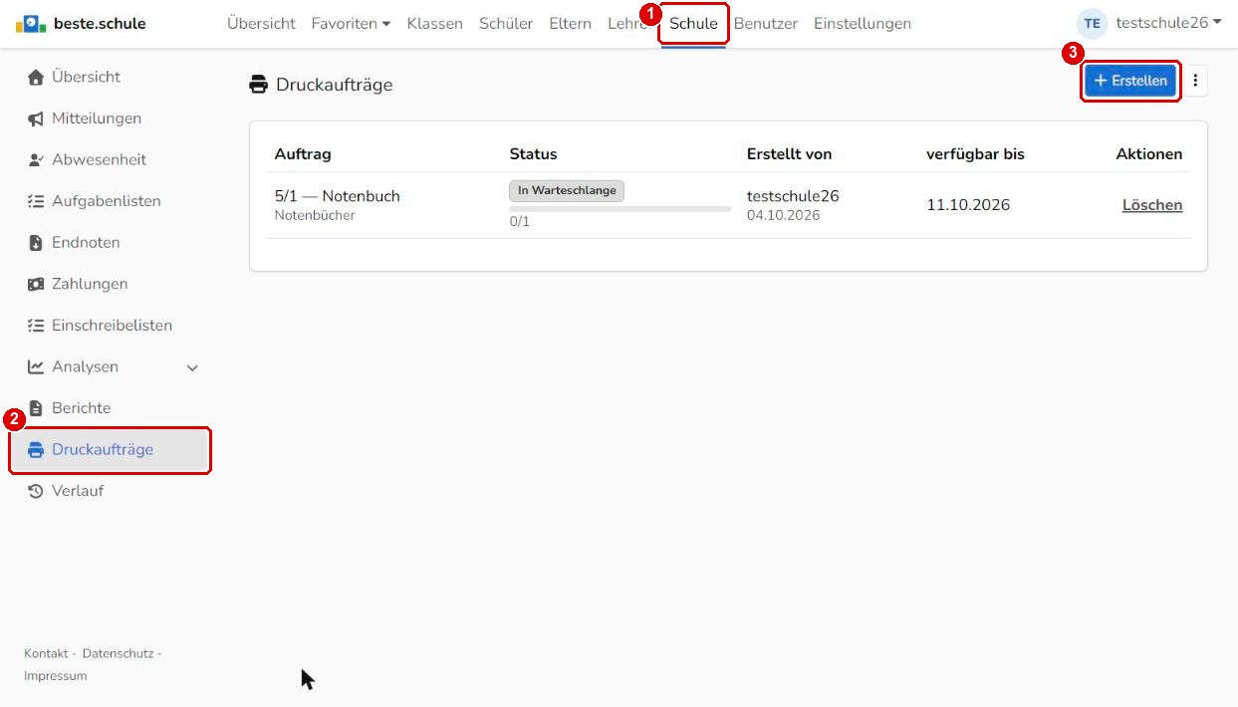Go to the Eltern tab
The width and height of the screenshot is (1238, 707).
(x=570, y=23)
